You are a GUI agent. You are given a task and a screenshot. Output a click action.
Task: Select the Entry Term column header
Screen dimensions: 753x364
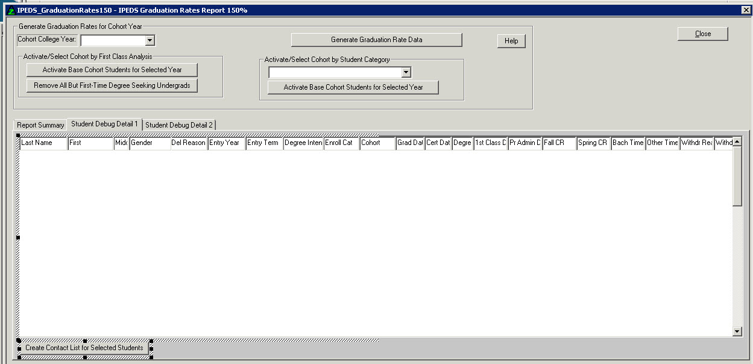(x=264, y=143)
